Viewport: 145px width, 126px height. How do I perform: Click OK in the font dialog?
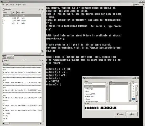(x=132, y=114)
